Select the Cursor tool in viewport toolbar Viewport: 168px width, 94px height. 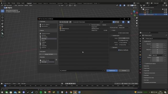pyautogui.click(x=2, y=14)
